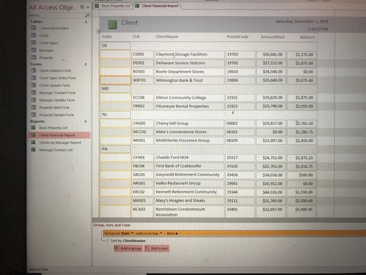Open Property Update Form icon

tap(33, 115)
